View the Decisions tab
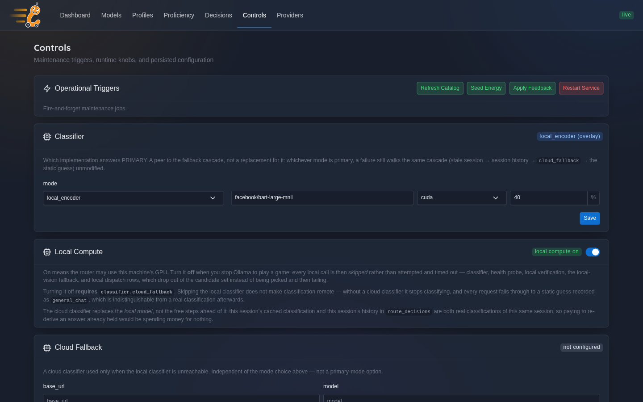643x402 pixels. [218, 15]
